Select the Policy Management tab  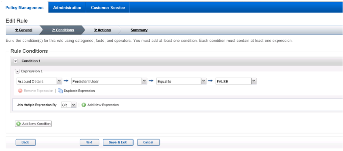click(x=25, y=8)
